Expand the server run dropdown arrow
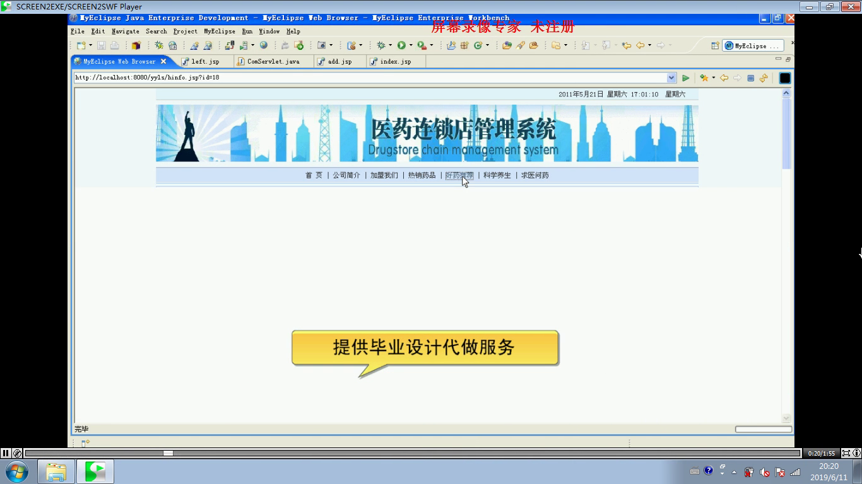Screen dimensions: 862x484 (x=252, y=45)
